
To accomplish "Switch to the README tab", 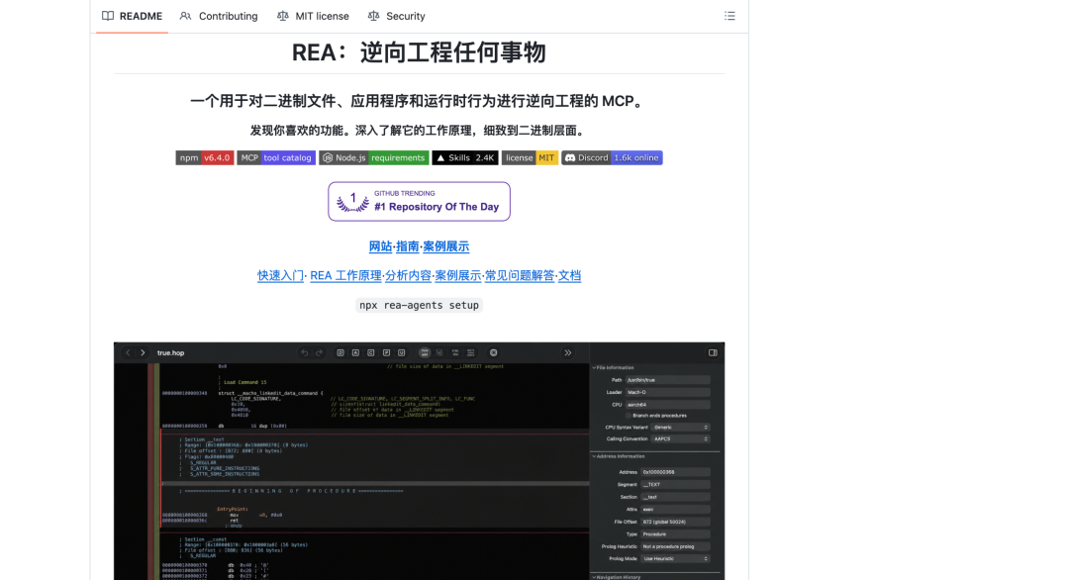I will (133, 16).
